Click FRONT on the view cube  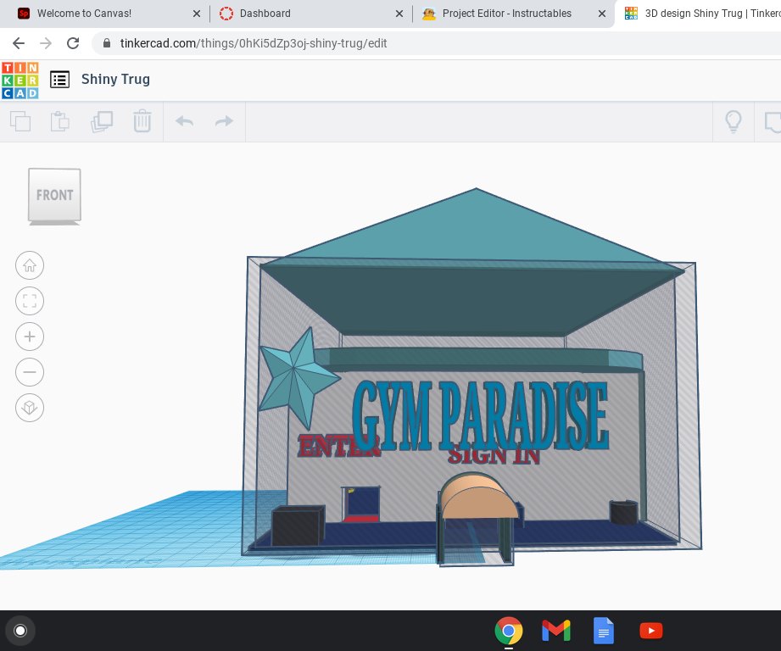[53, 194]
